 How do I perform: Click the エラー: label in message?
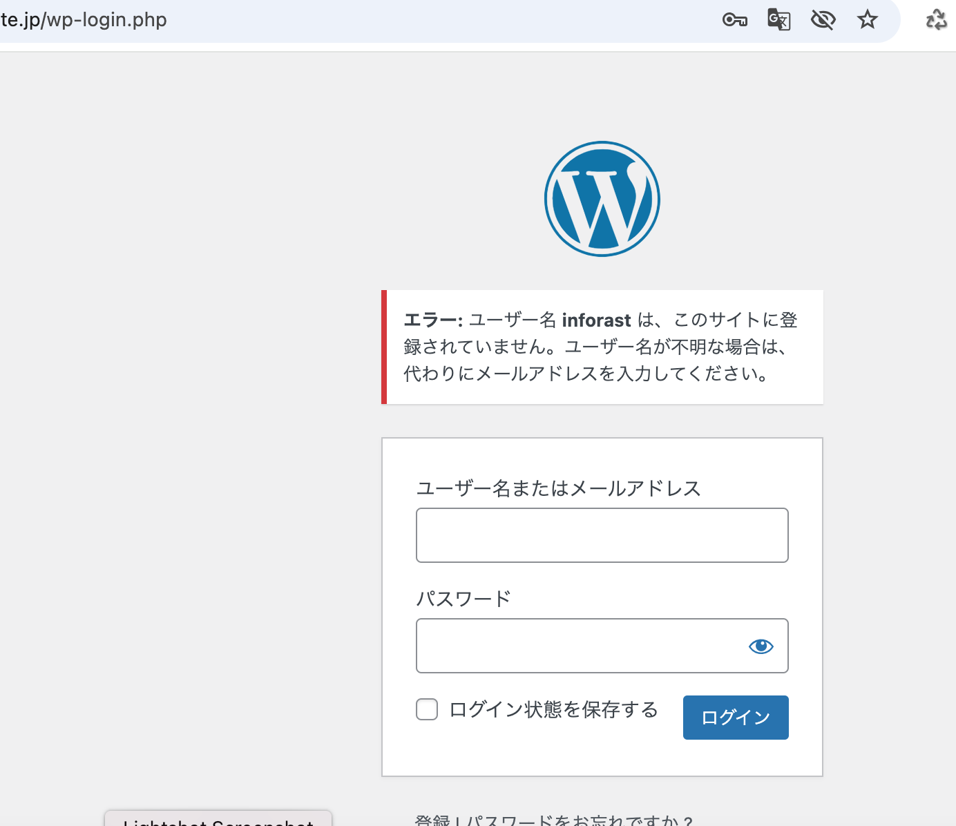click(x=433, y=320)
